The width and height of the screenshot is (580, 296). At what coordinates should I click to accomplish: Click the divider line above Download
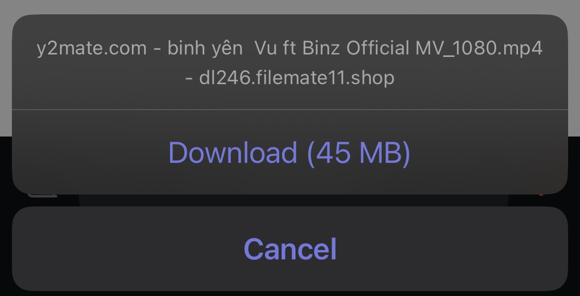tap(290, 110)
